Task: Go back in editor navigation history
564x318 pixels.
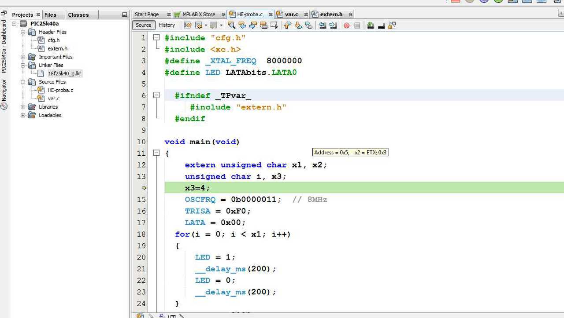Action: (x=198, y=26)
